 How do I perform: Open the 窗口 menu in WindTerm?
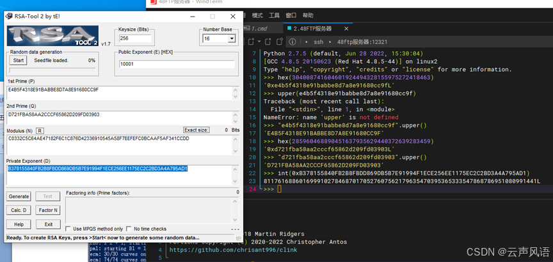click(x=291, y=15)
